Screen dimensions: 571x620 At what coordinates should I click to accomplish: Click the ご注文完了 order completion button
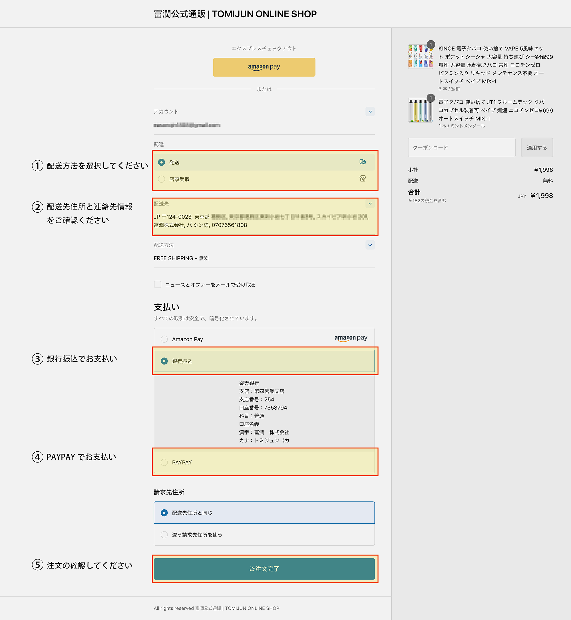[x=264, y=569]
